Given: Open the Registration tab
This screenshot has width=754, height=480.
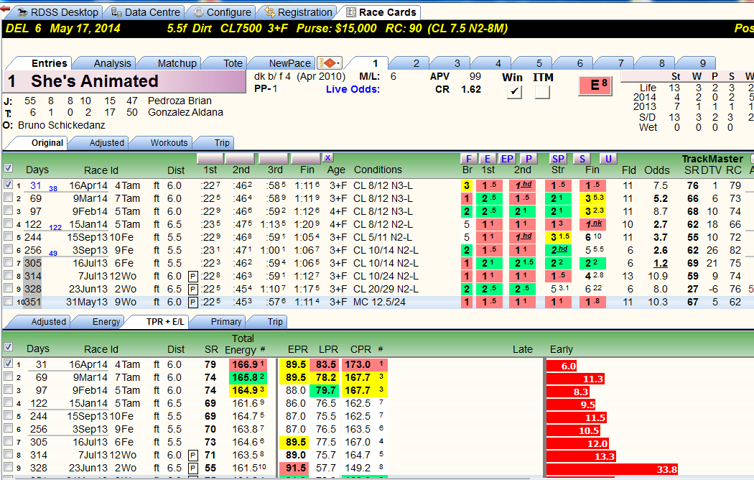Looking at the screenshot, I should pyautogui.click(x=298, y=12).
